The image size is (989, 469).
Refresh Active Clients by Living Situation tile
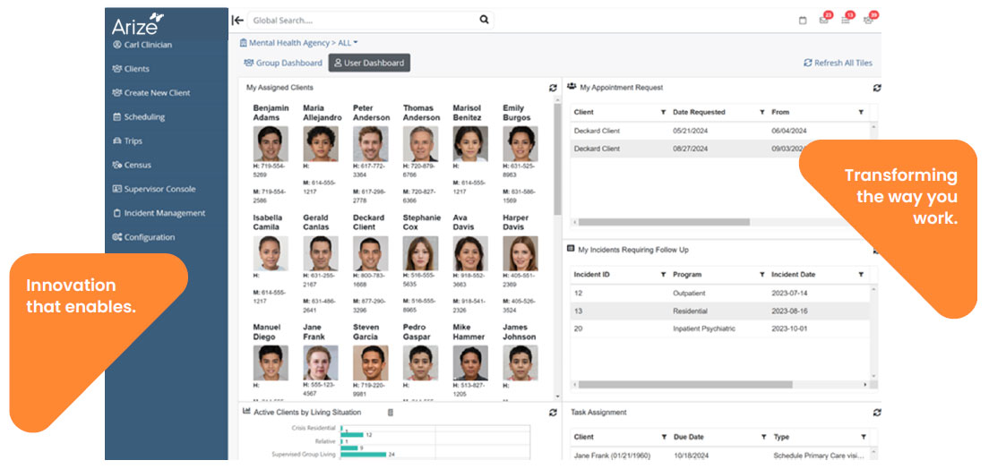click(x=553, y=413)
